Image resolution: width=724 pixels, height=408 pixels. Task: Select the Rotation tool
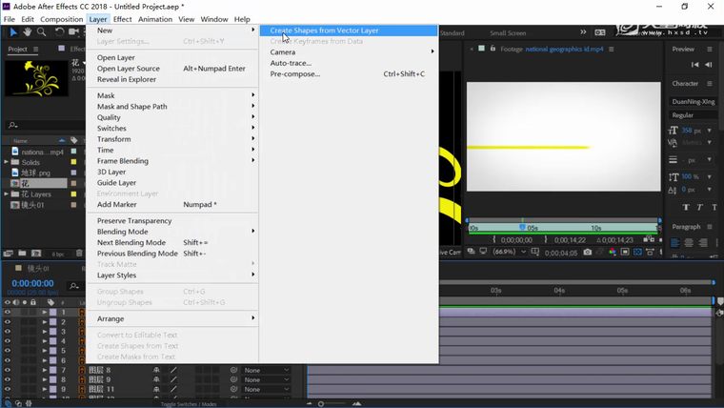point(59,32)
